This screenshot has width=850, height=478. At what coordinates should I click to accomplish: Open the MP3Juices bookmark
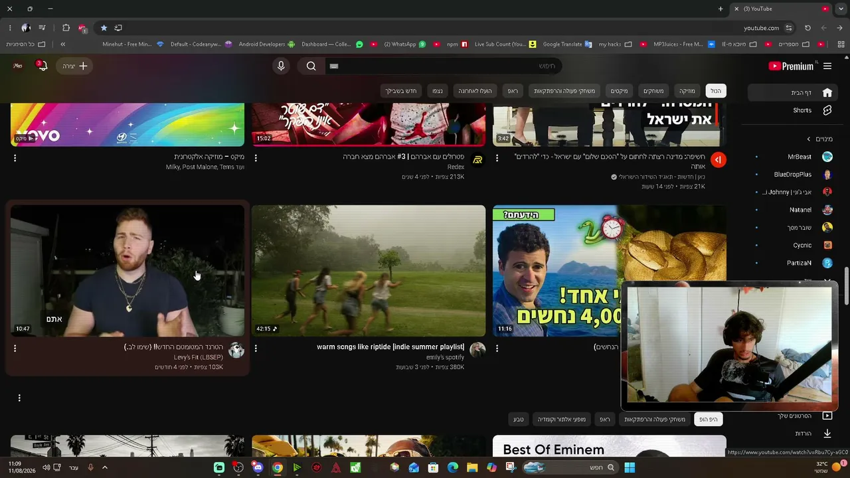point(683,44)
